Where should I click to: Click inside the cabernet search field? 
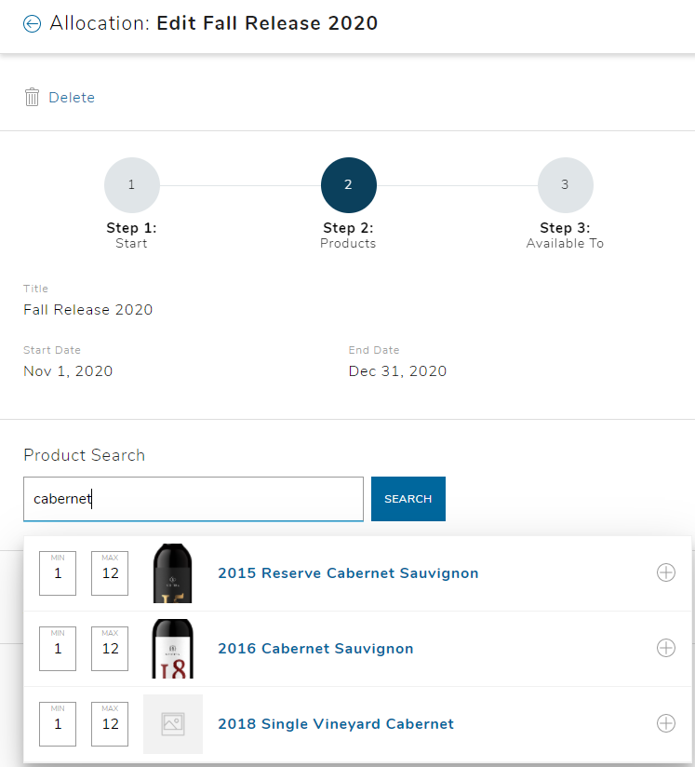click(x=193, y=499)
